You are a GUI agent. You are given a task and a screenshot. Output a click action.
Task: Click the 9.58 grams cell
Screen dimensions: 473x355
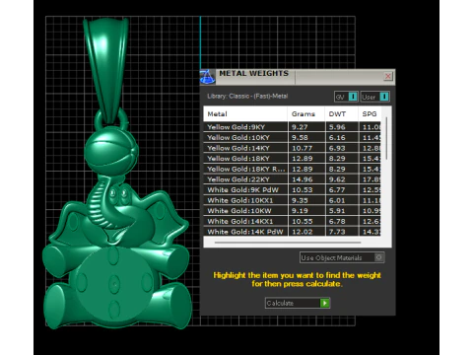(x=306, y=137)
